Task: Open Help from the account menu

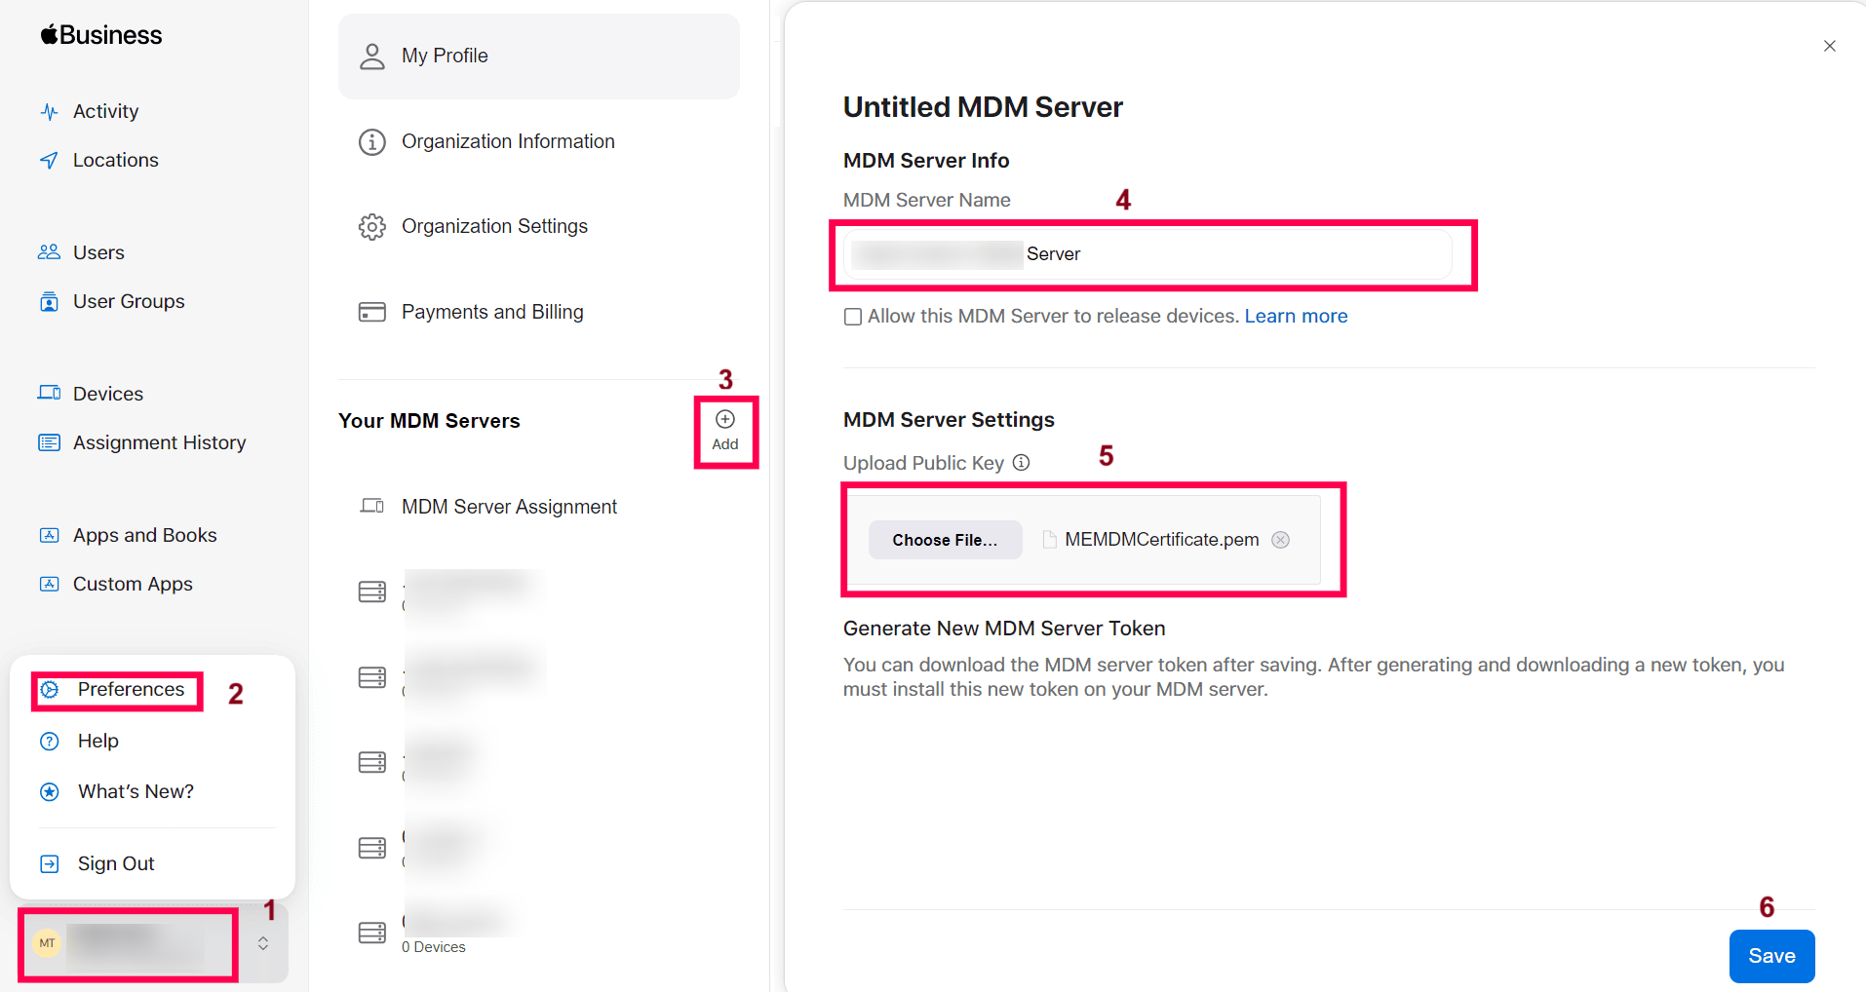Action: [98, 741]
